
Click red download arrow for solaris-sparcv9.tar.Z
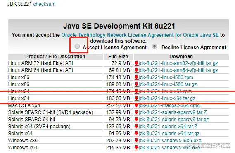pos(136,112)
